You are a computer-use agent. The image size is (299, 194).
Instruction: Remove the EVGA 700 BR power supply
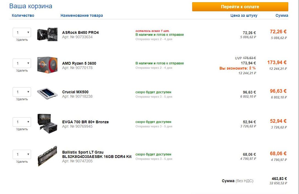pos(22,129)
